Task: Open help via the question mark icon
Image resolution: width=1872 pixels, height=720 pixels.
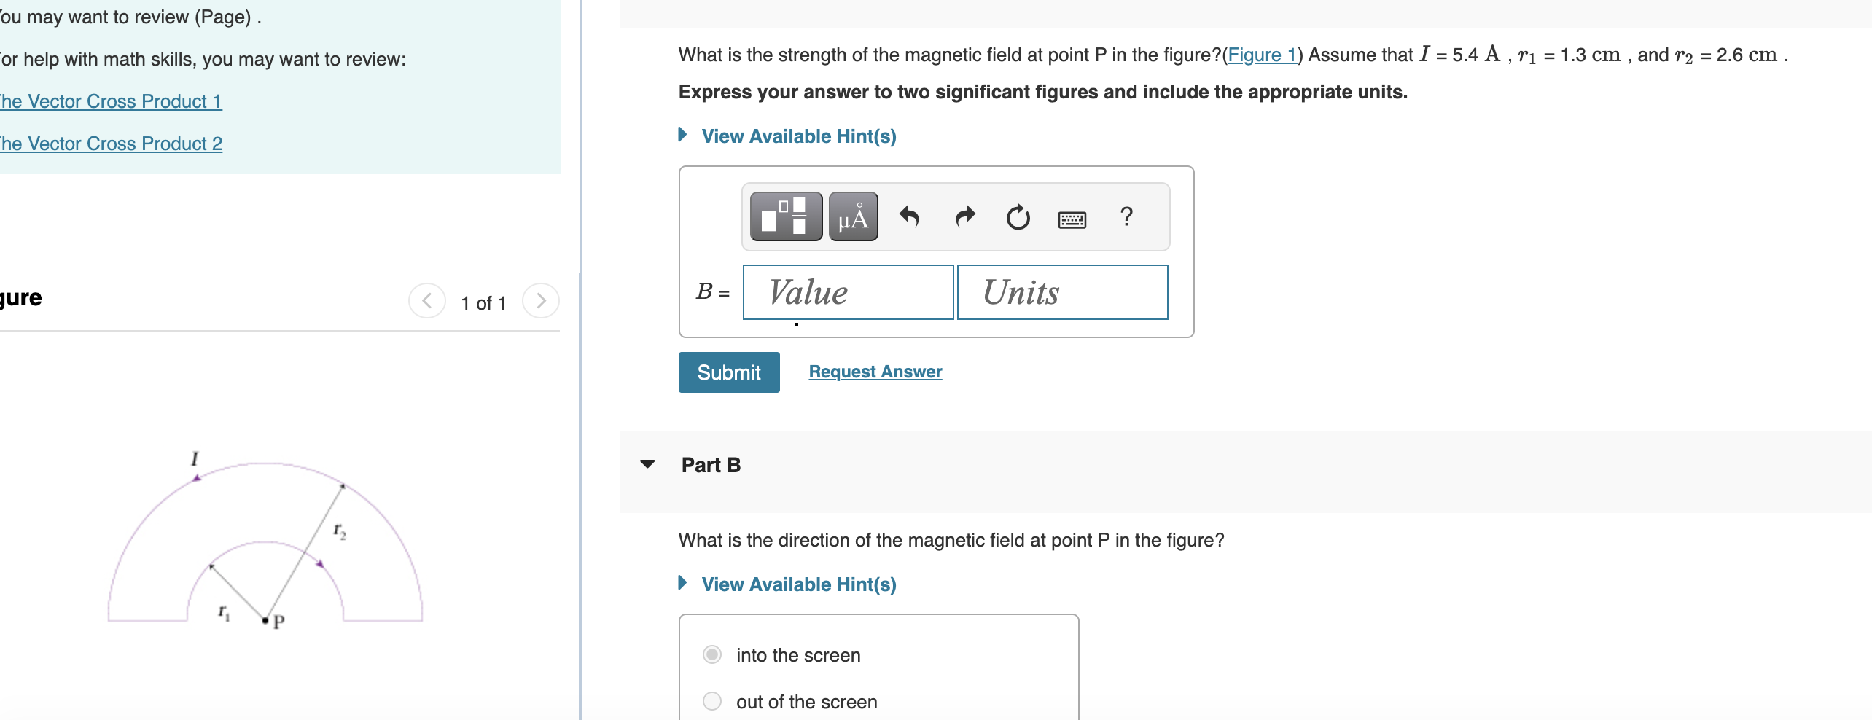Action: pos(1125,216)
